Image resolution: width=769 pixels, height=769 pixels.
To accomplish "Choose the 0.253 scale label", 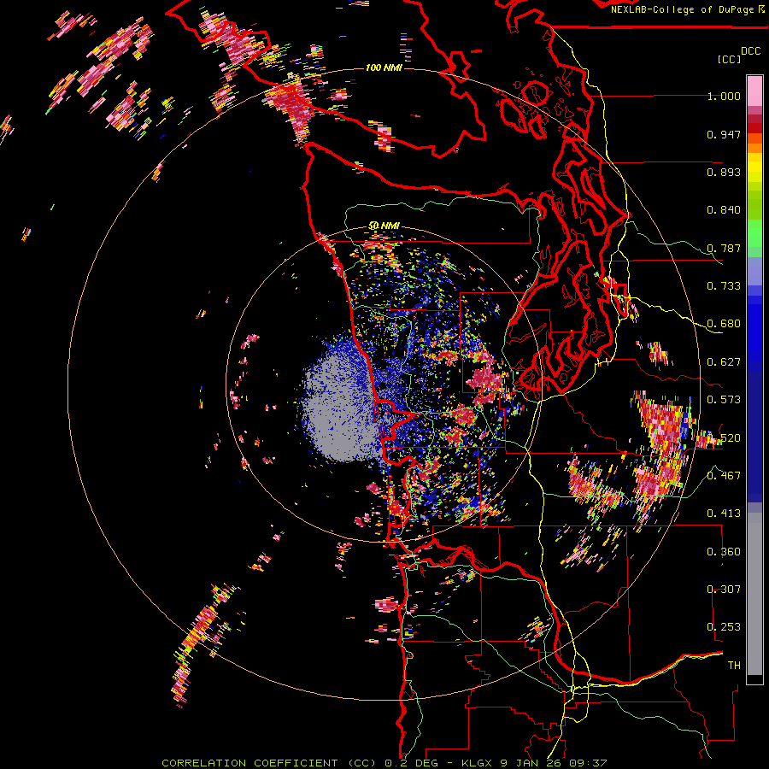I will (x=724, y=627).
